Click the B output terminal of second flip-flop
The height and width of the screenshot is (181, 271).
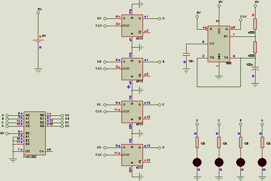tap(159, 62)
